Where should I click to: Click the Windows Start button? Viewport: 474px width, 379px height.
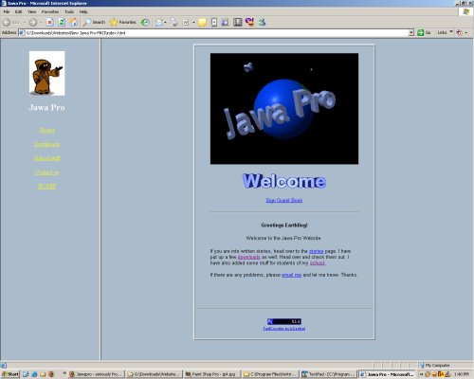pos(10,374)
